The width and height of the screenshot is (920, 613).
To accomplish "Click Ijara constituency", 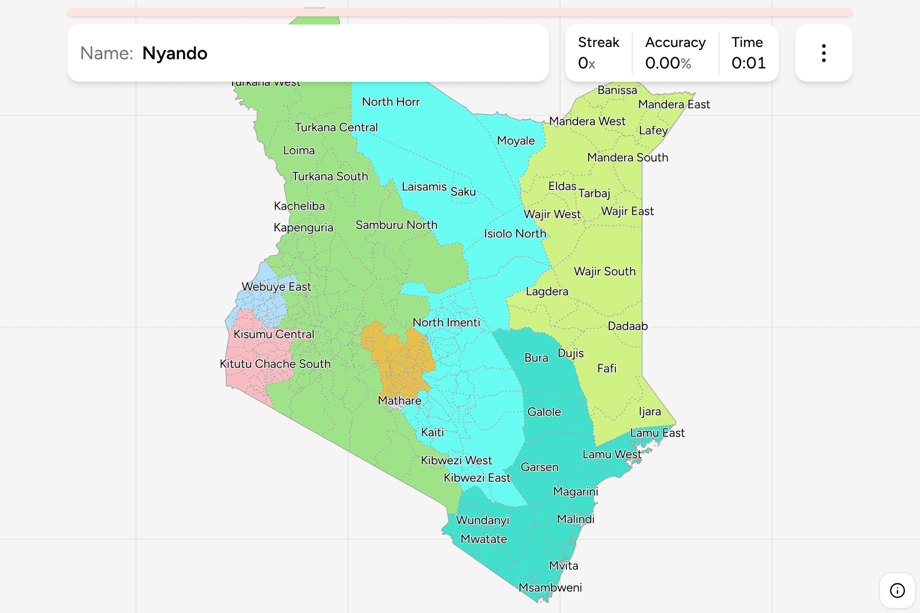I will tap(650, 411).
